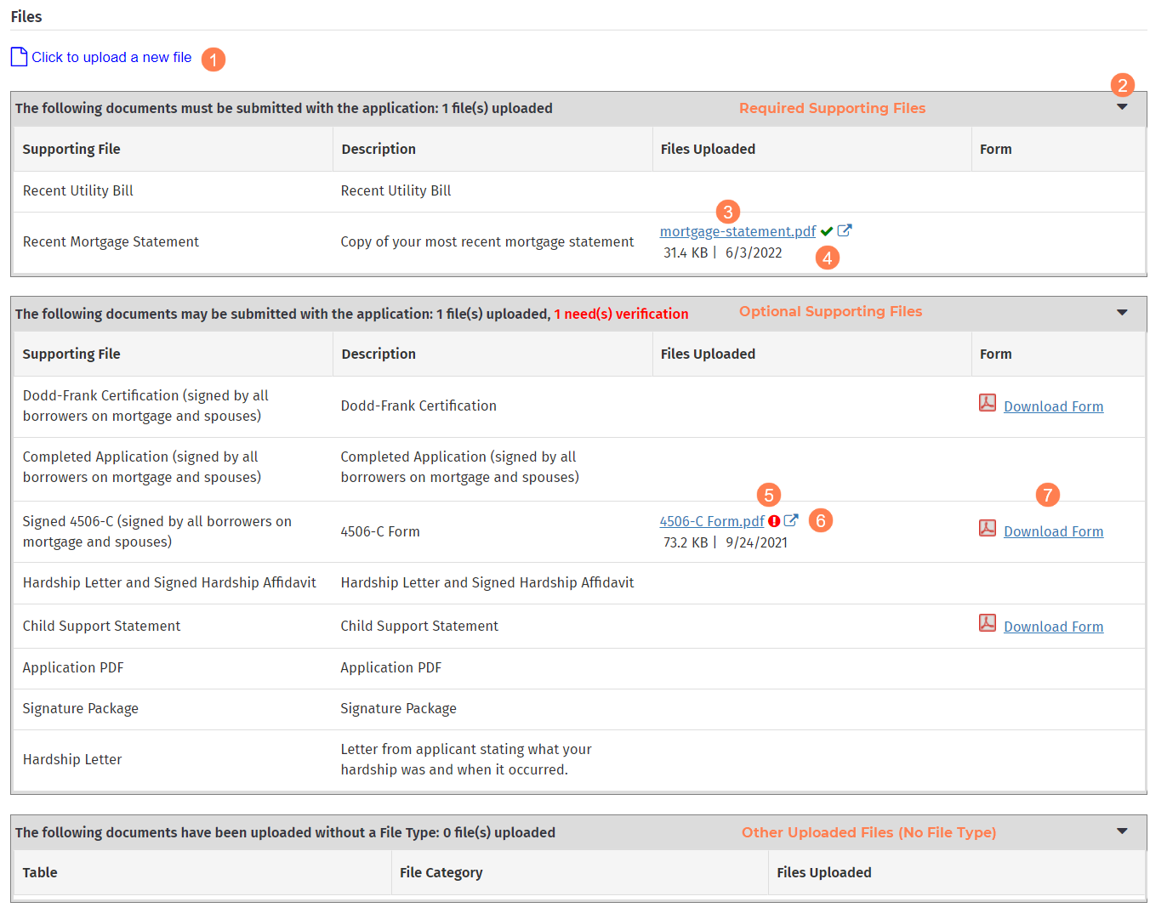
Task: Open 4506-C Form.pdf via its external link icon
Action: (x=791, y=520)
